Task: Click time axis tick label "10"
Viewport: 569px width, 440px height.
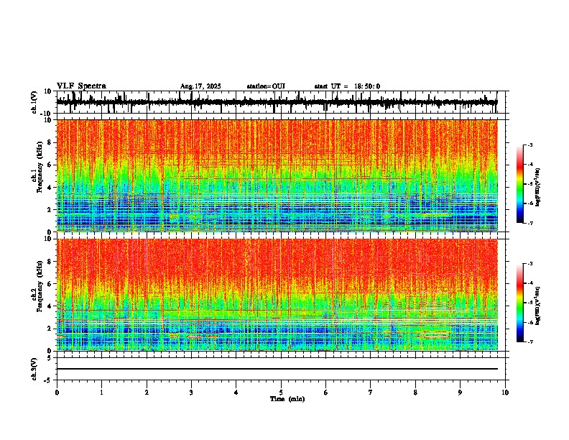Action: pos(505,393)
